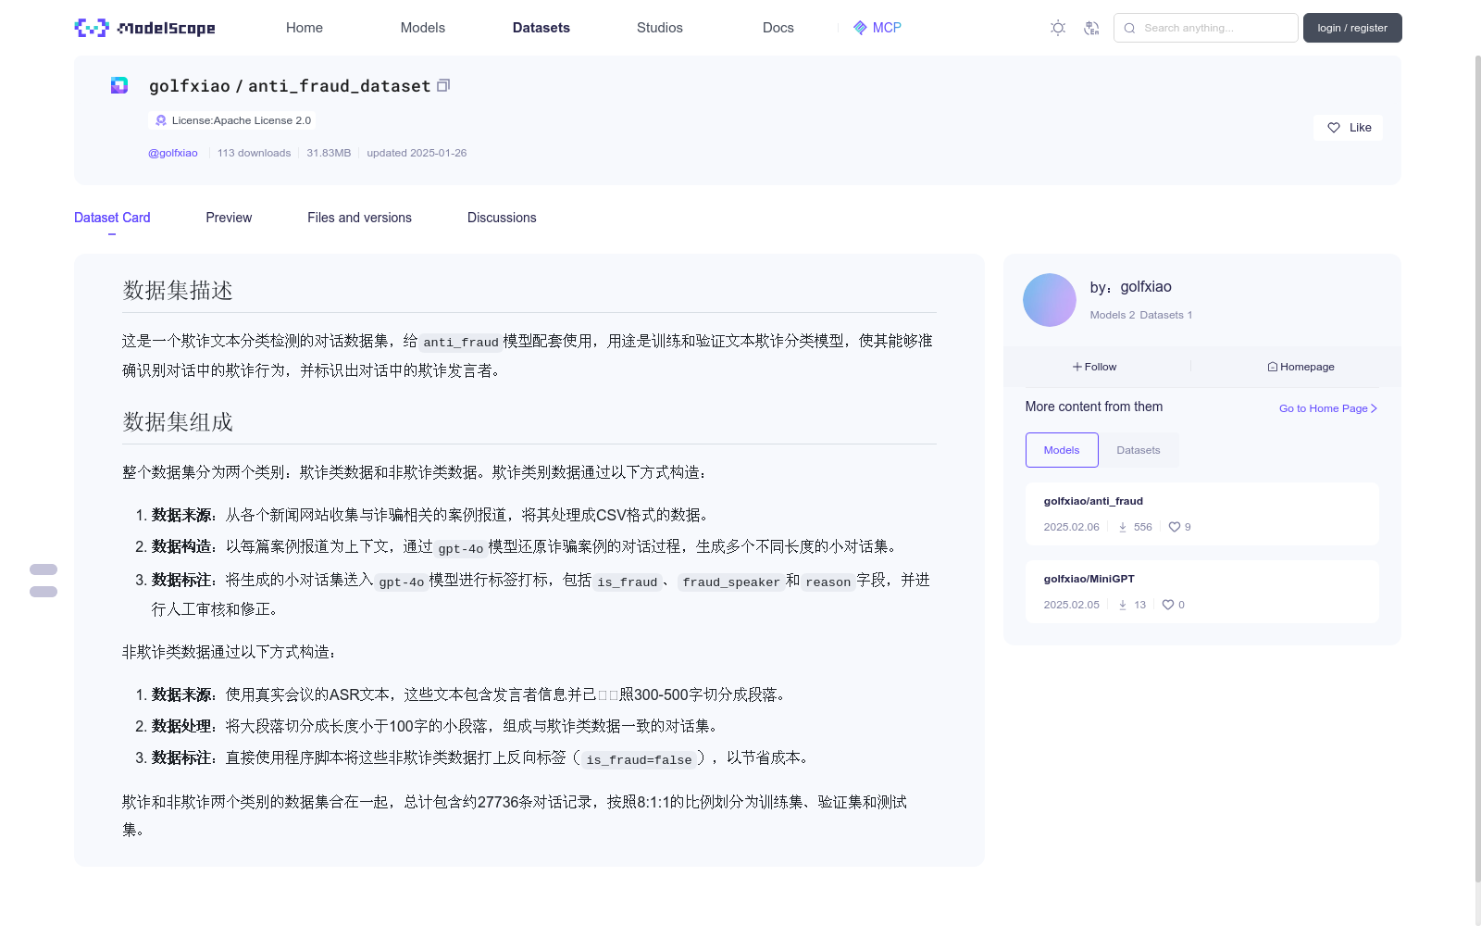1481x926 pixels.
Task: Open the author's Homepage button
Action: [x=1301, y=367]
